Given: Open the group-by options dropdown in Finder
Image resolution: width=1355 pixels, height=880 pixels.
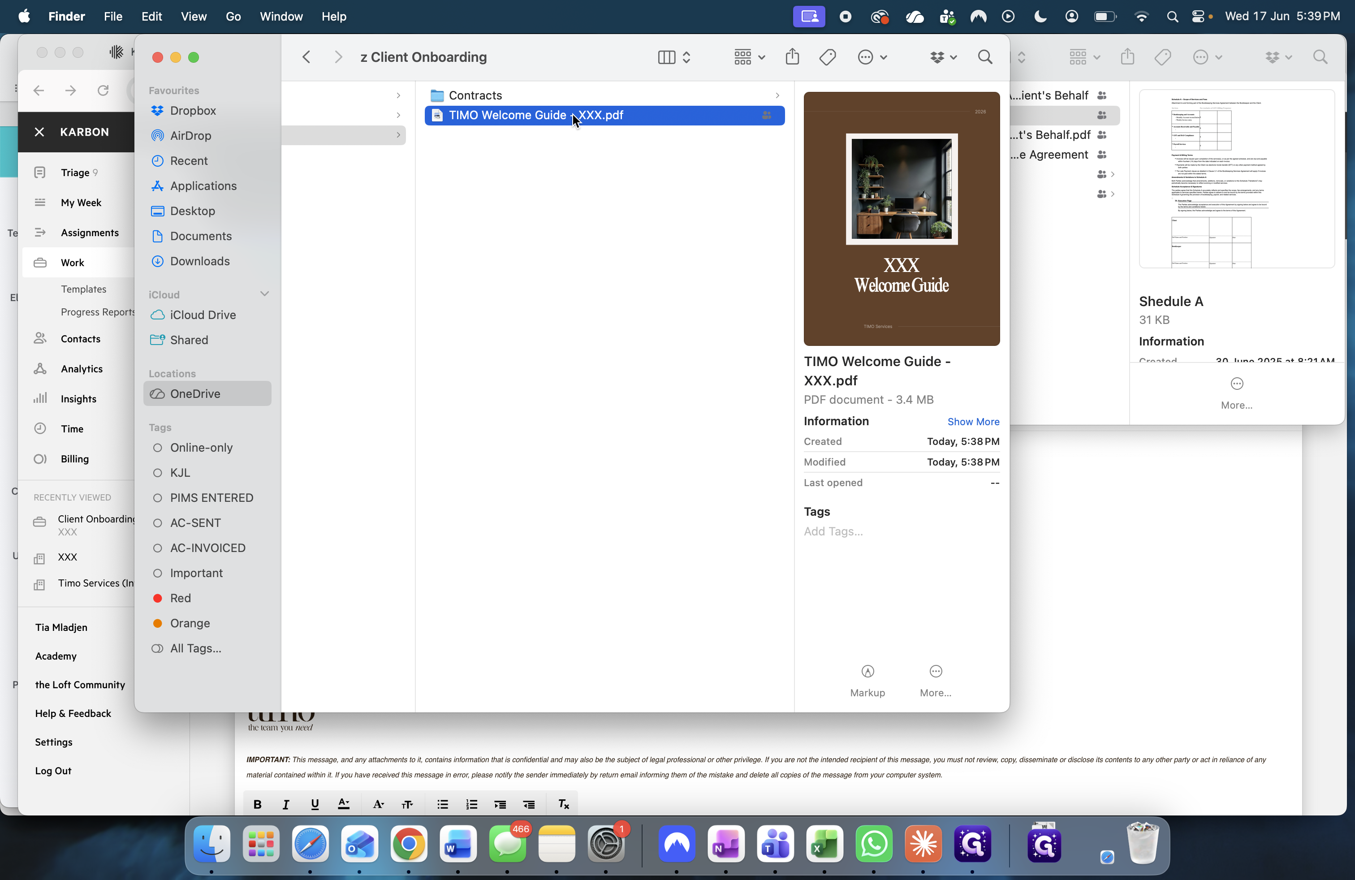Looking at the screenshot, I should pyautogui.click(x=749, y=57).
